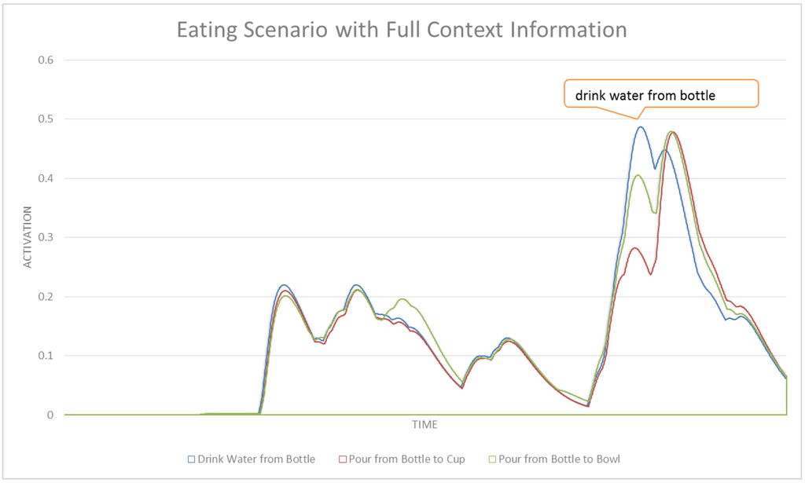Click the vertical ACTIVATION axis title
The width and height of the screenshot is (805, 483).
click(x=28, y=238)
